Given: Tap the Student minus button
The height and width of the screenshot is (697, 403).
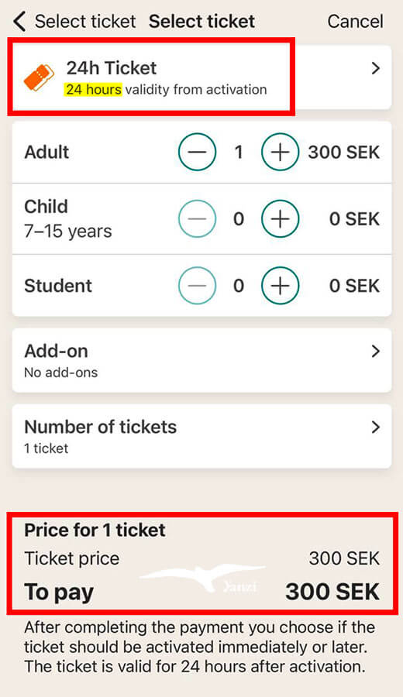Looking at the screenshot, I should pyautogui.click(x=198, y=285).
